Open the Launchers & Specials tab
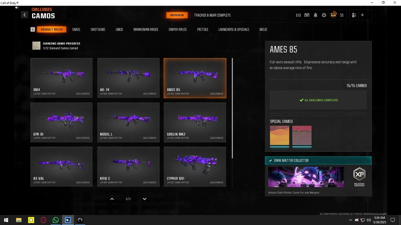The width and height of the screenshot is (401, 225). pos(234,29)
